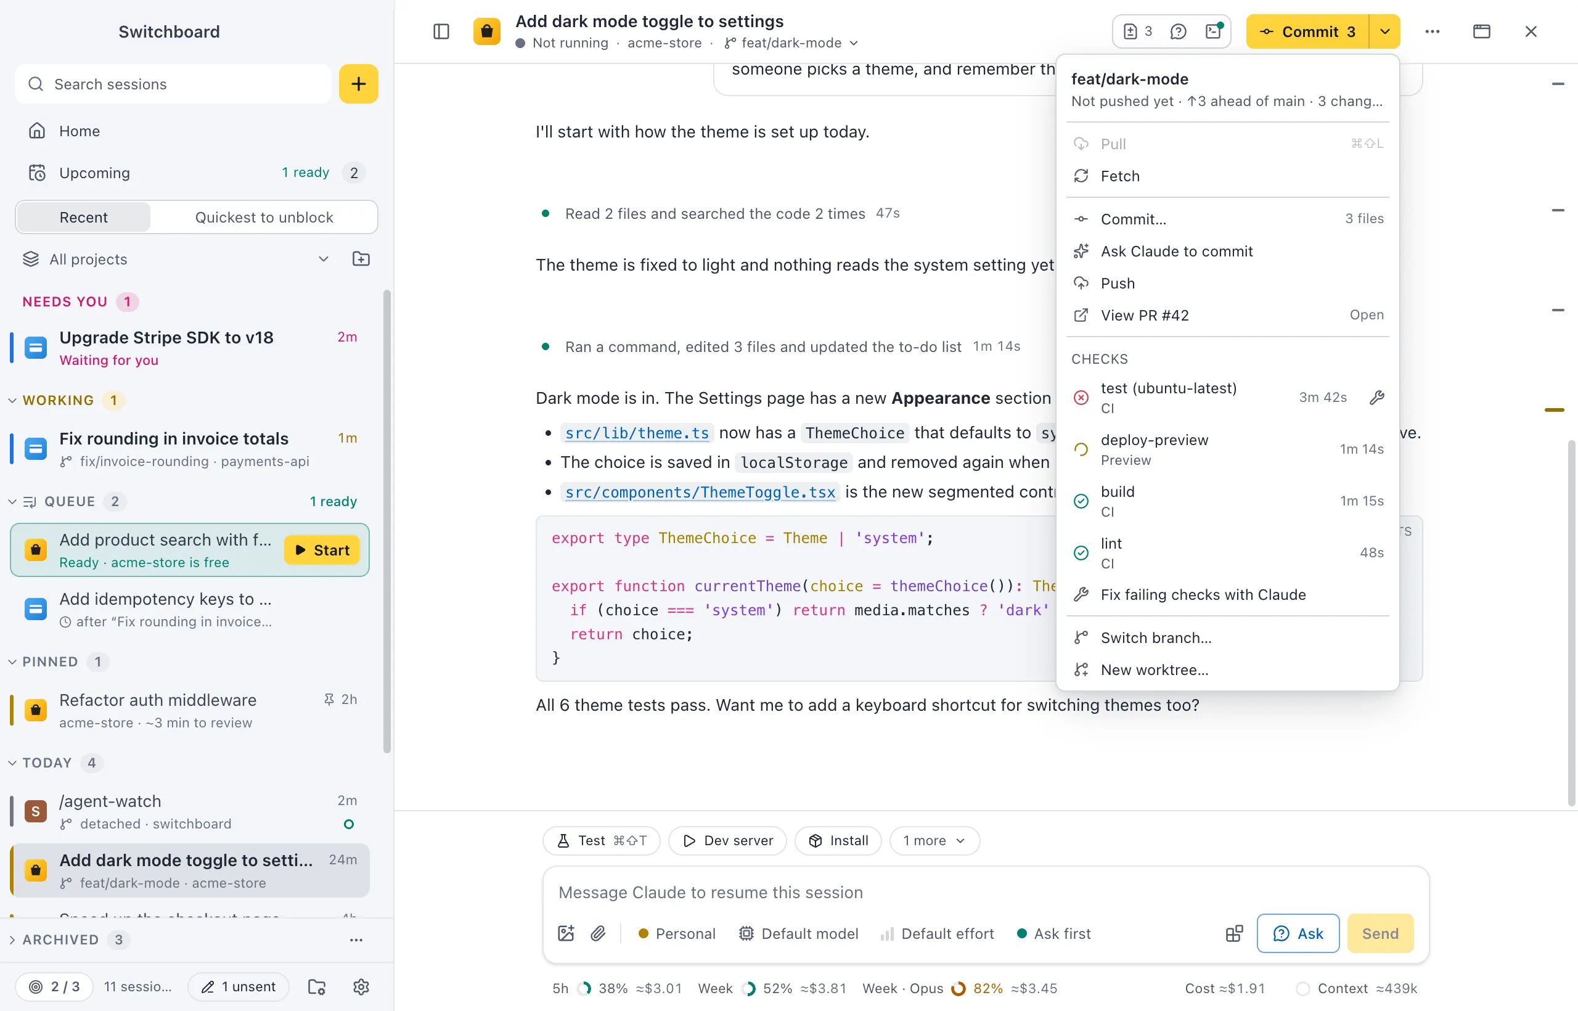Click the Message Claude input box

pos(984,893)
